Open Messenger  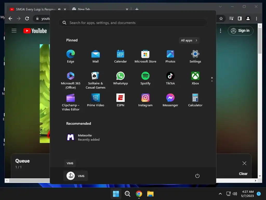click(x=170, y=100)
